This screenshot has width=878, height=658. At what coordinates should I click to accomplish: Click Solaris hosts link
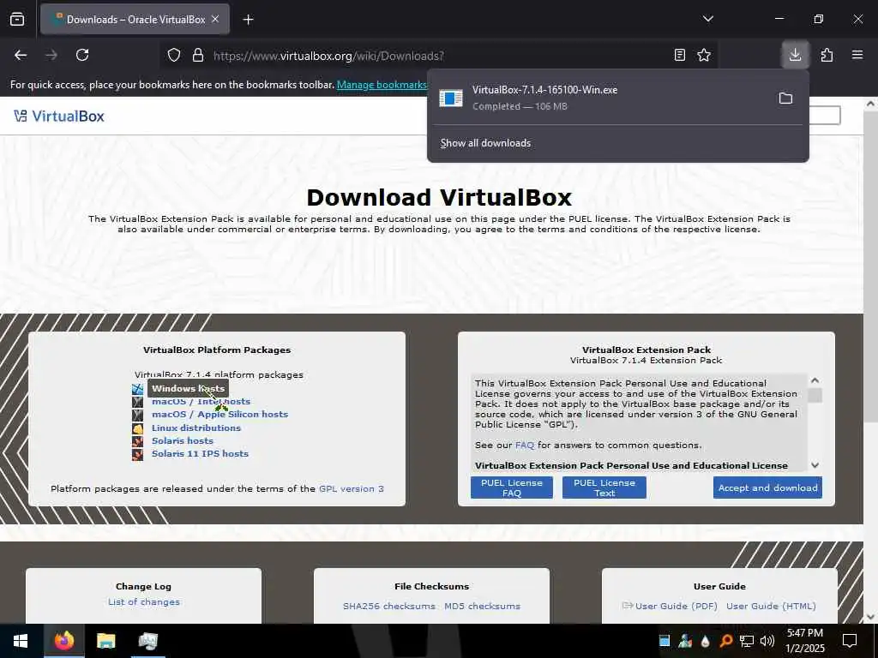[x=183, y=440]
